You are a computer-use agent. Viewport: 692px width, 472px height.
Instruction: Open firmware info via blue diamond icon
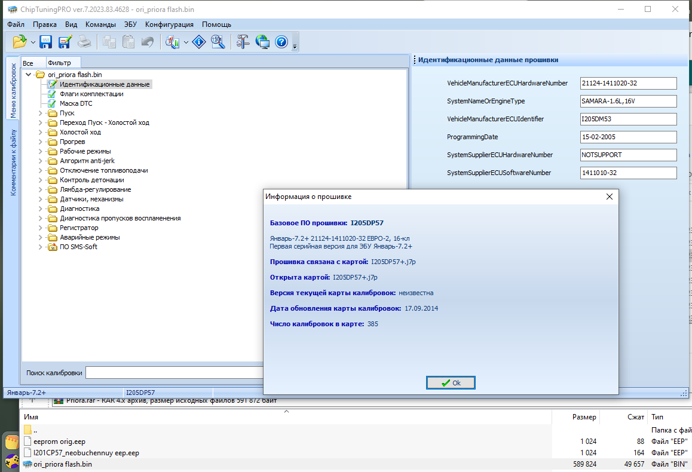[x=199, y=42]
